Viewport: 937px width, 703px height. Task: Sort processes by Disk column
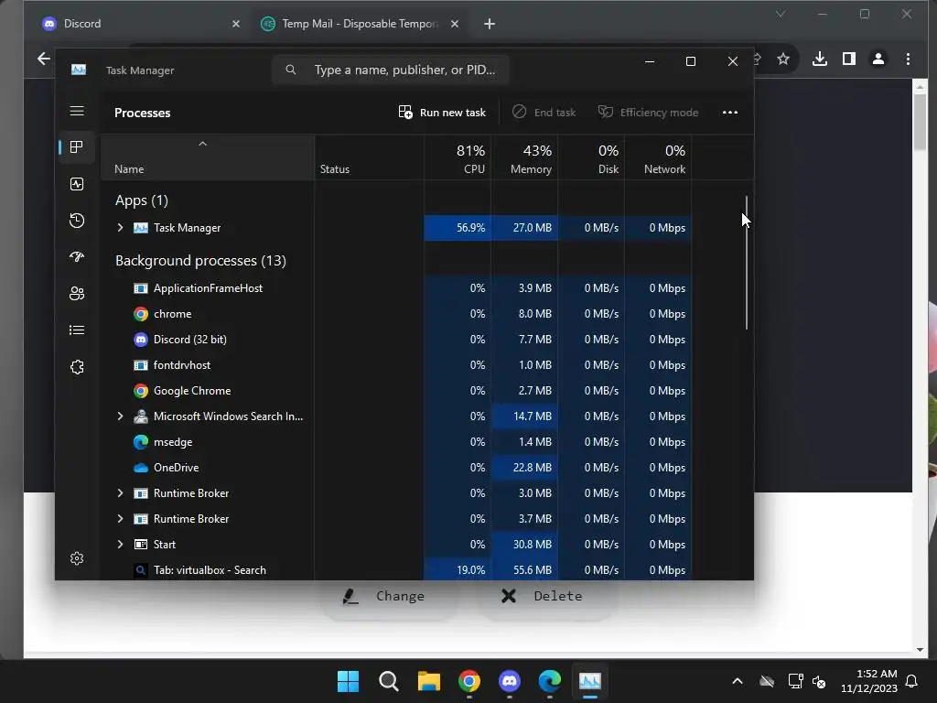592,157
